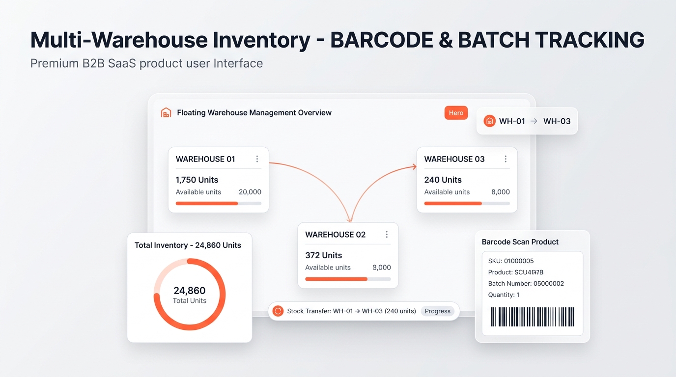Select the WAREHOUSE 01 card title
The width and height of the screenshot is (676, 377).
pyautogui.click(x=205, y=159)
